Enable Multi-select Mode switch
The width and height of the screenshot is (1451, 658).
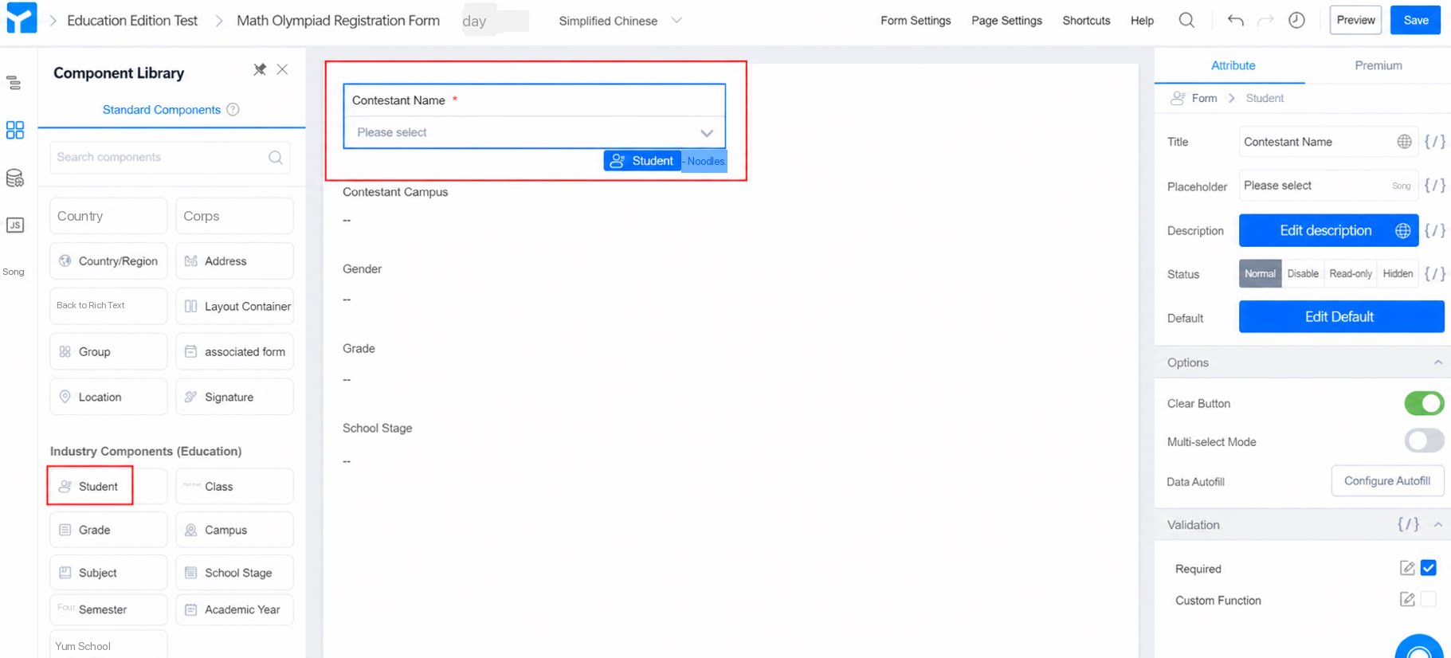1424,441
